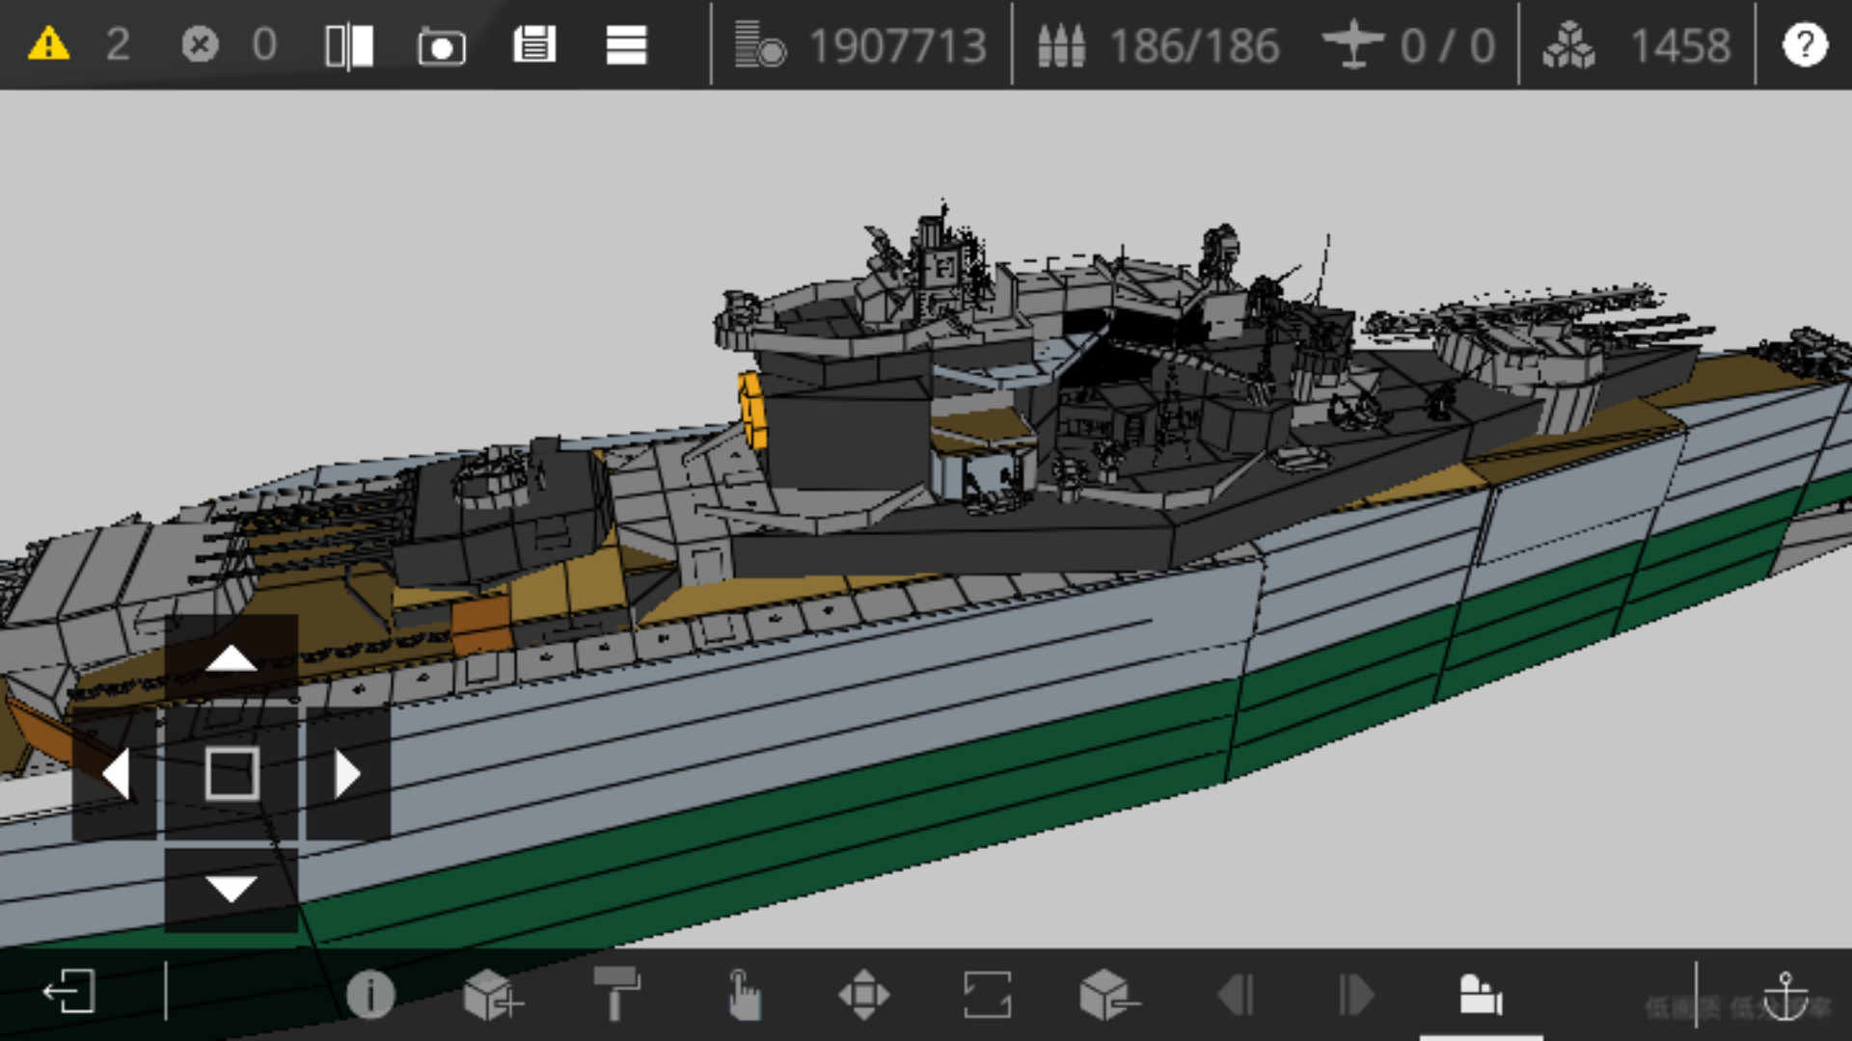
Task: Toggle the mirror symmetry mode icon
Action: coord(349,45)
